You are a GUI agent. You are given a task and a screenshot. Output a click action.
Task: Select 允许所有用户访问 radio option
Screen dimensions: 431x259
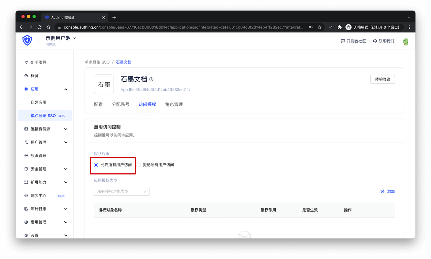click(x=96, y=165)
